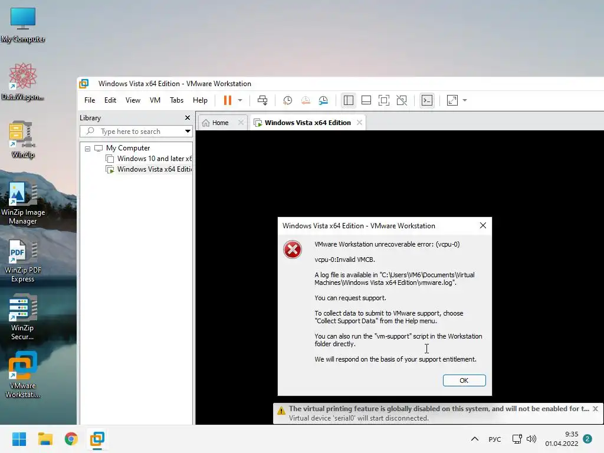The height and width of the screenshot is (453, 604).
Task: Open the stretch display dropdown arrow
Action: (x=465, y=100)
